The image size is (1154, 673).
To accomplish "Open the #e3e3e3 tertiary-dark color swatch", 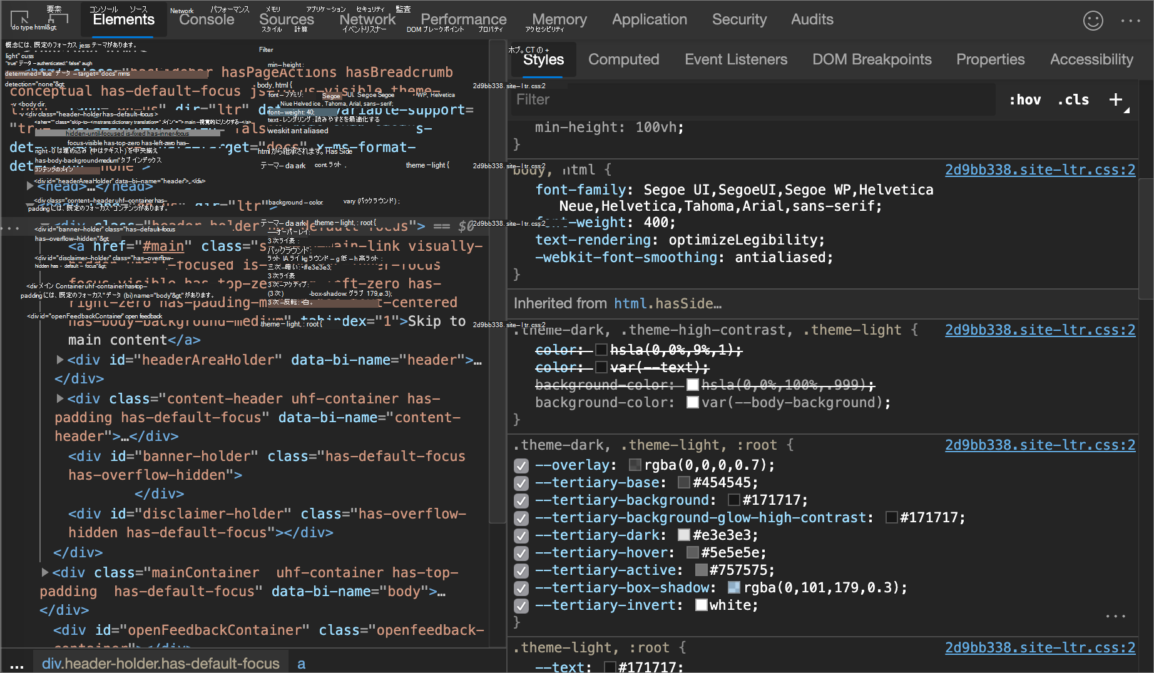I will click(x=684, y=535).
